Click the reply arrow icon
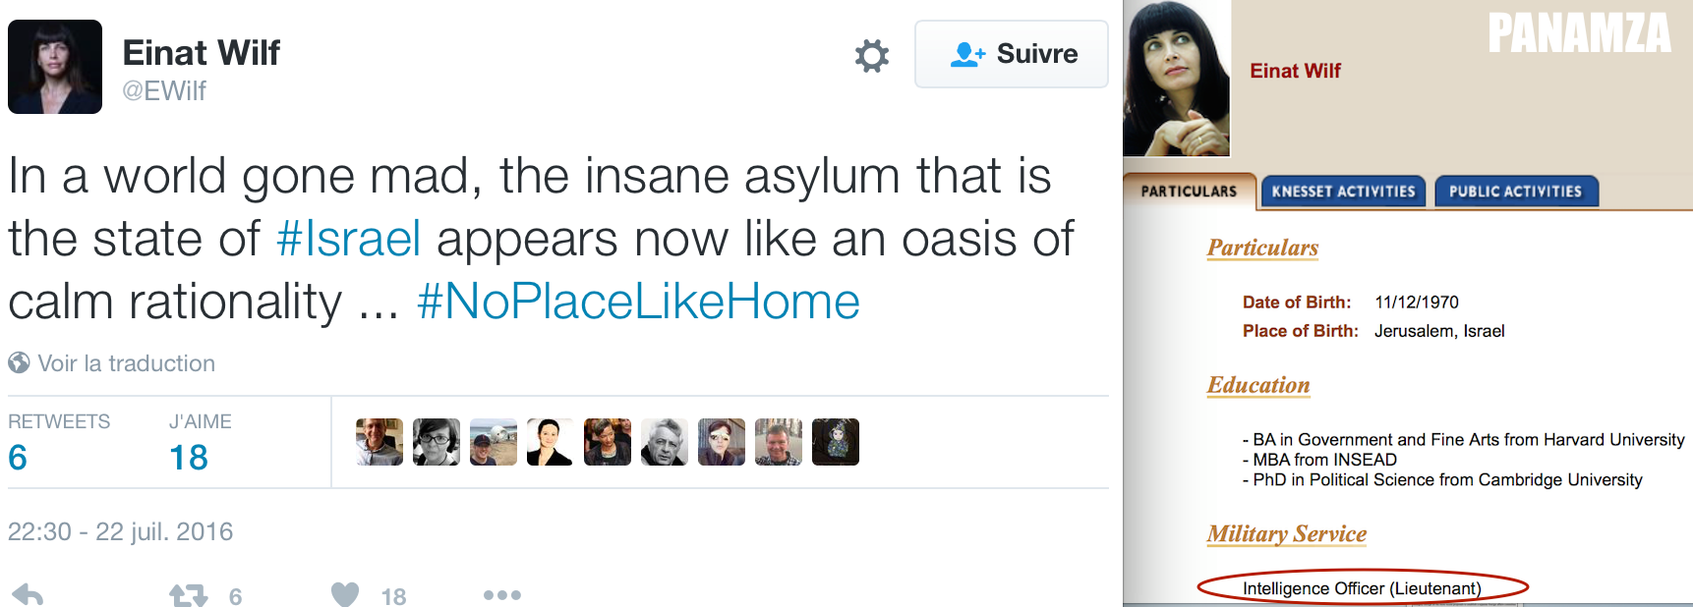 [x=29, y=594]
